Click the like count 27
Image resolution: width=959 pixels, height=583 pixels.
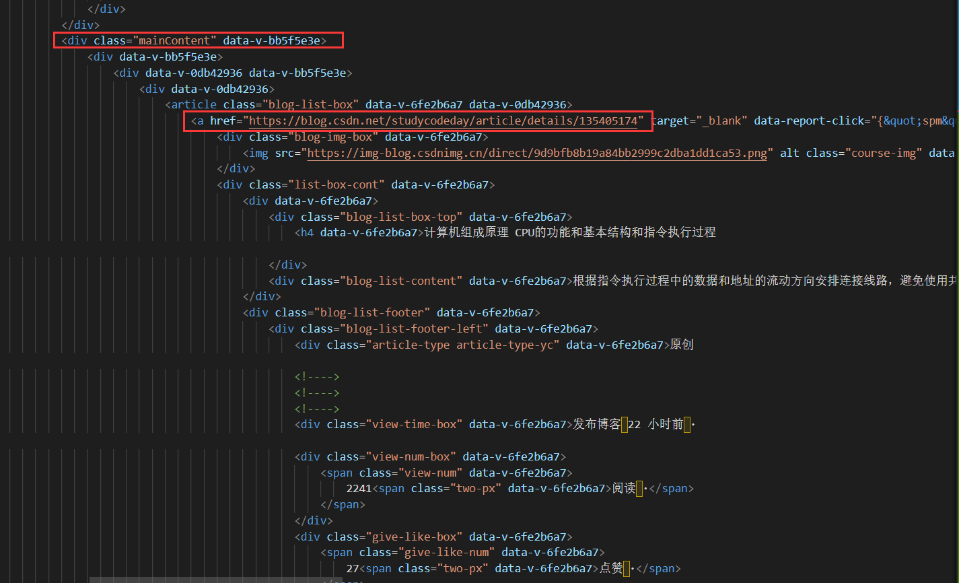(353, 568)
